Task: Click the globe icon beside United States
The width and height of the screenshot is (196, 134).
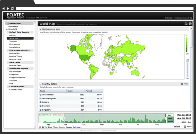Action: click(x=41, y=95)
